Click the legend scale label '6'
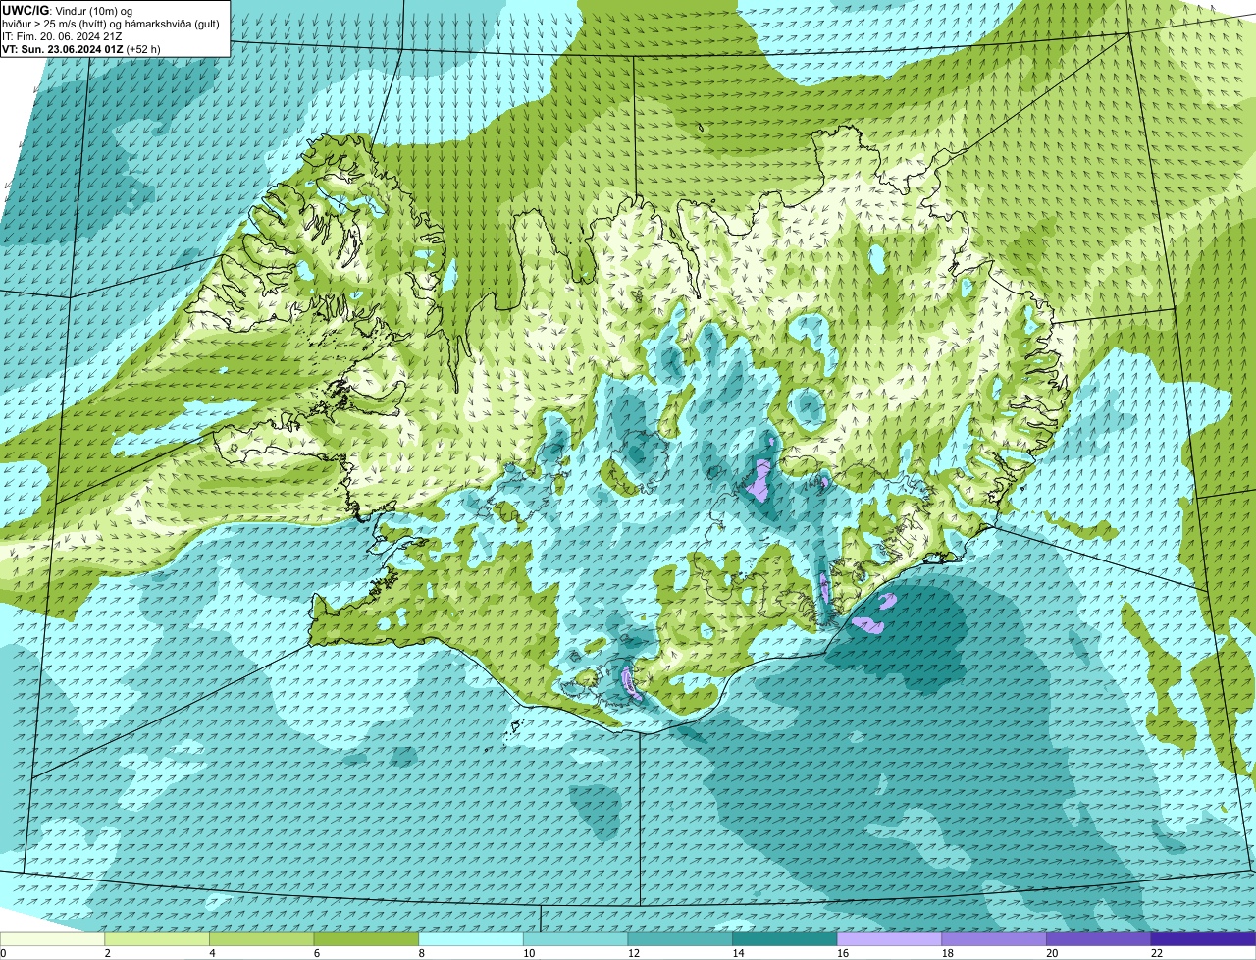The width and height of the screenshot is (1256, 960). click(x=317, y=953)
